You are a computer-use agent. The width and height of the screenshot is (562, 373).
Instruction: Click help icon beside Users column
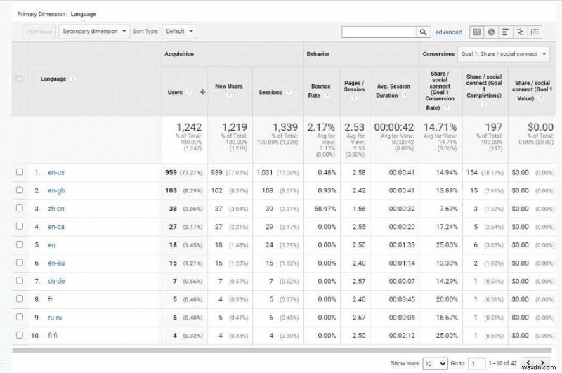(189, 92)
